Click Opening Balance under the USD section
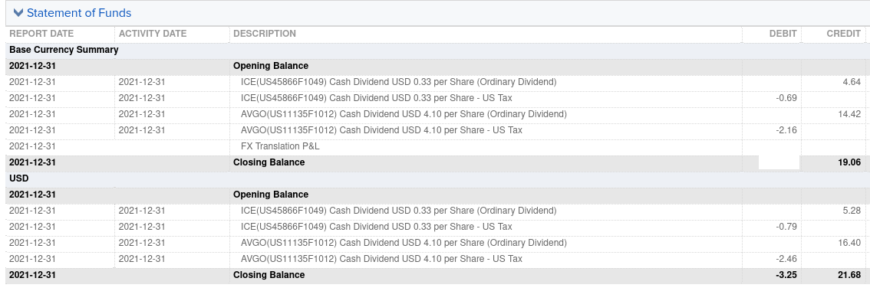 point(271,195)
